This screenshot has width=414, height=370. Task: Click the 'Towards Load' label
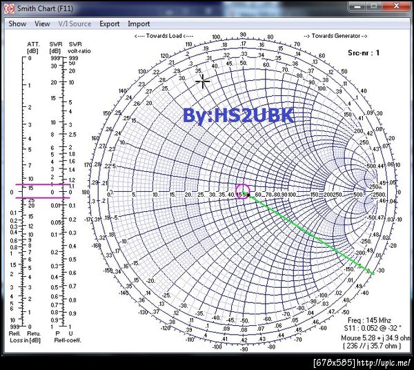pos(164,36)
